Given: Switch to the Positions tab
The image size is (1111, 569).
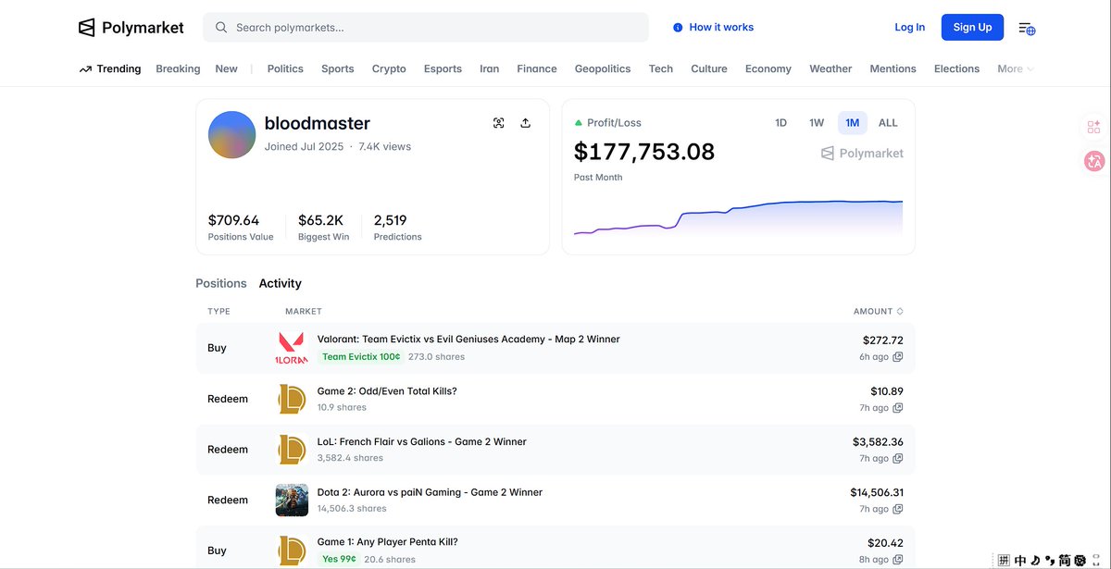Looking at the screenshot, I should [221, 283].
